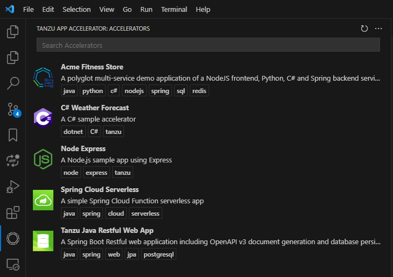Click the web tag
The height and width of the screenshot is (277, 393).
[114, 254]
